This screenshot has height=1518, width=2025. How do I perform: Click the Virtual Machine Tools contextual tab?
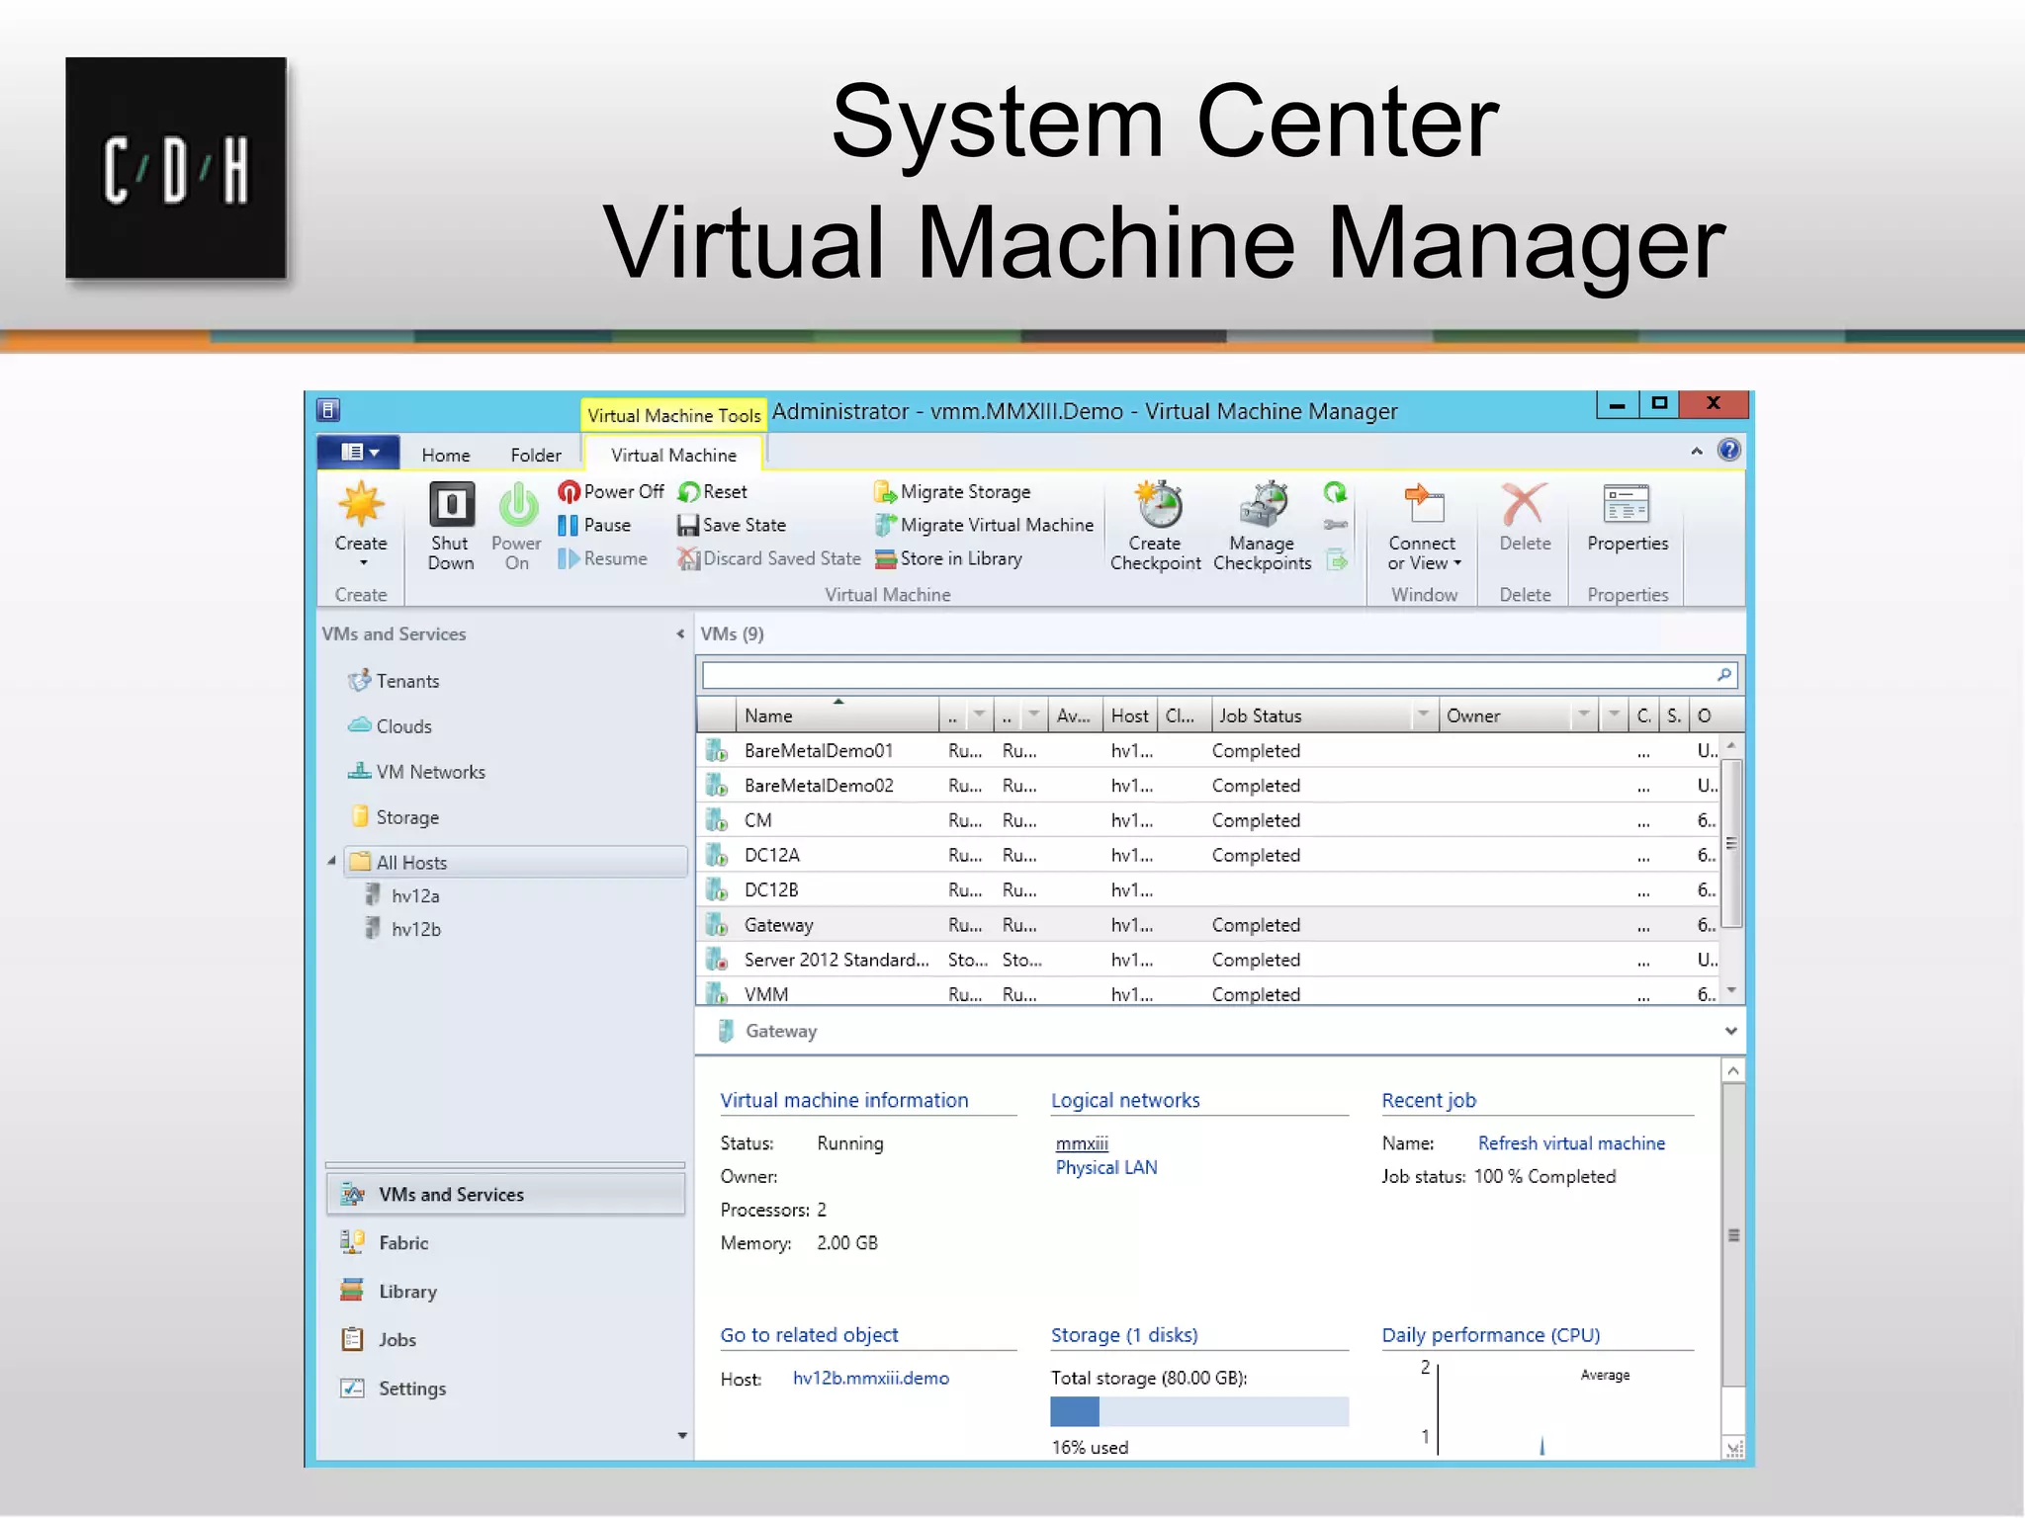pos(673,415)
